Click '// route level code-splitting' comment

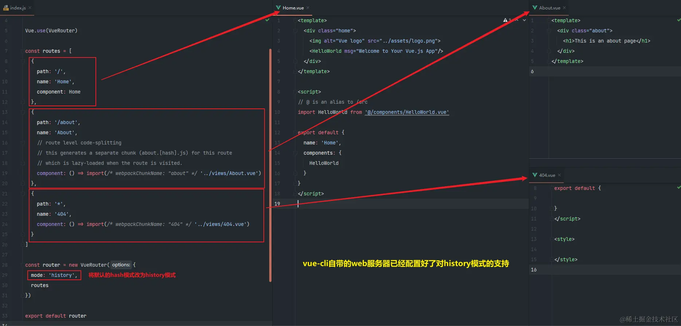pos(79,143)
